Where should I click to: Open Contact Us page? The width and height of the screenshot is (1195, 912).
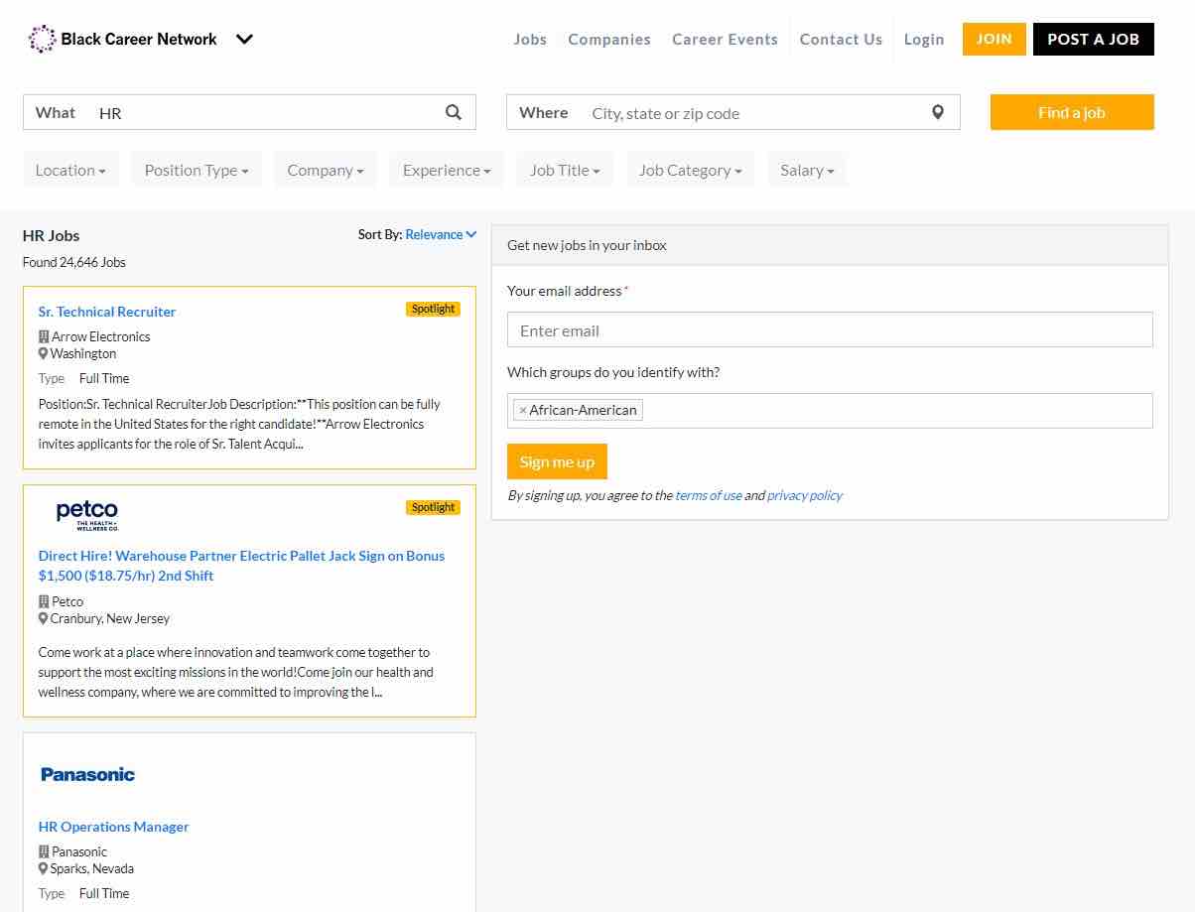click(841, 40)
